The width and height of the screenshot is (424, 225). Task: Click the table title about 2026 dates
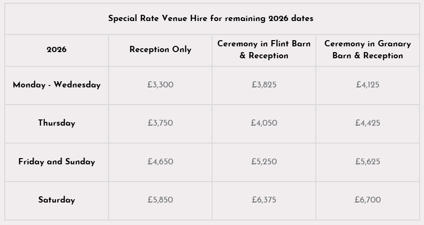pyautogui.click(x=211, y=18)
